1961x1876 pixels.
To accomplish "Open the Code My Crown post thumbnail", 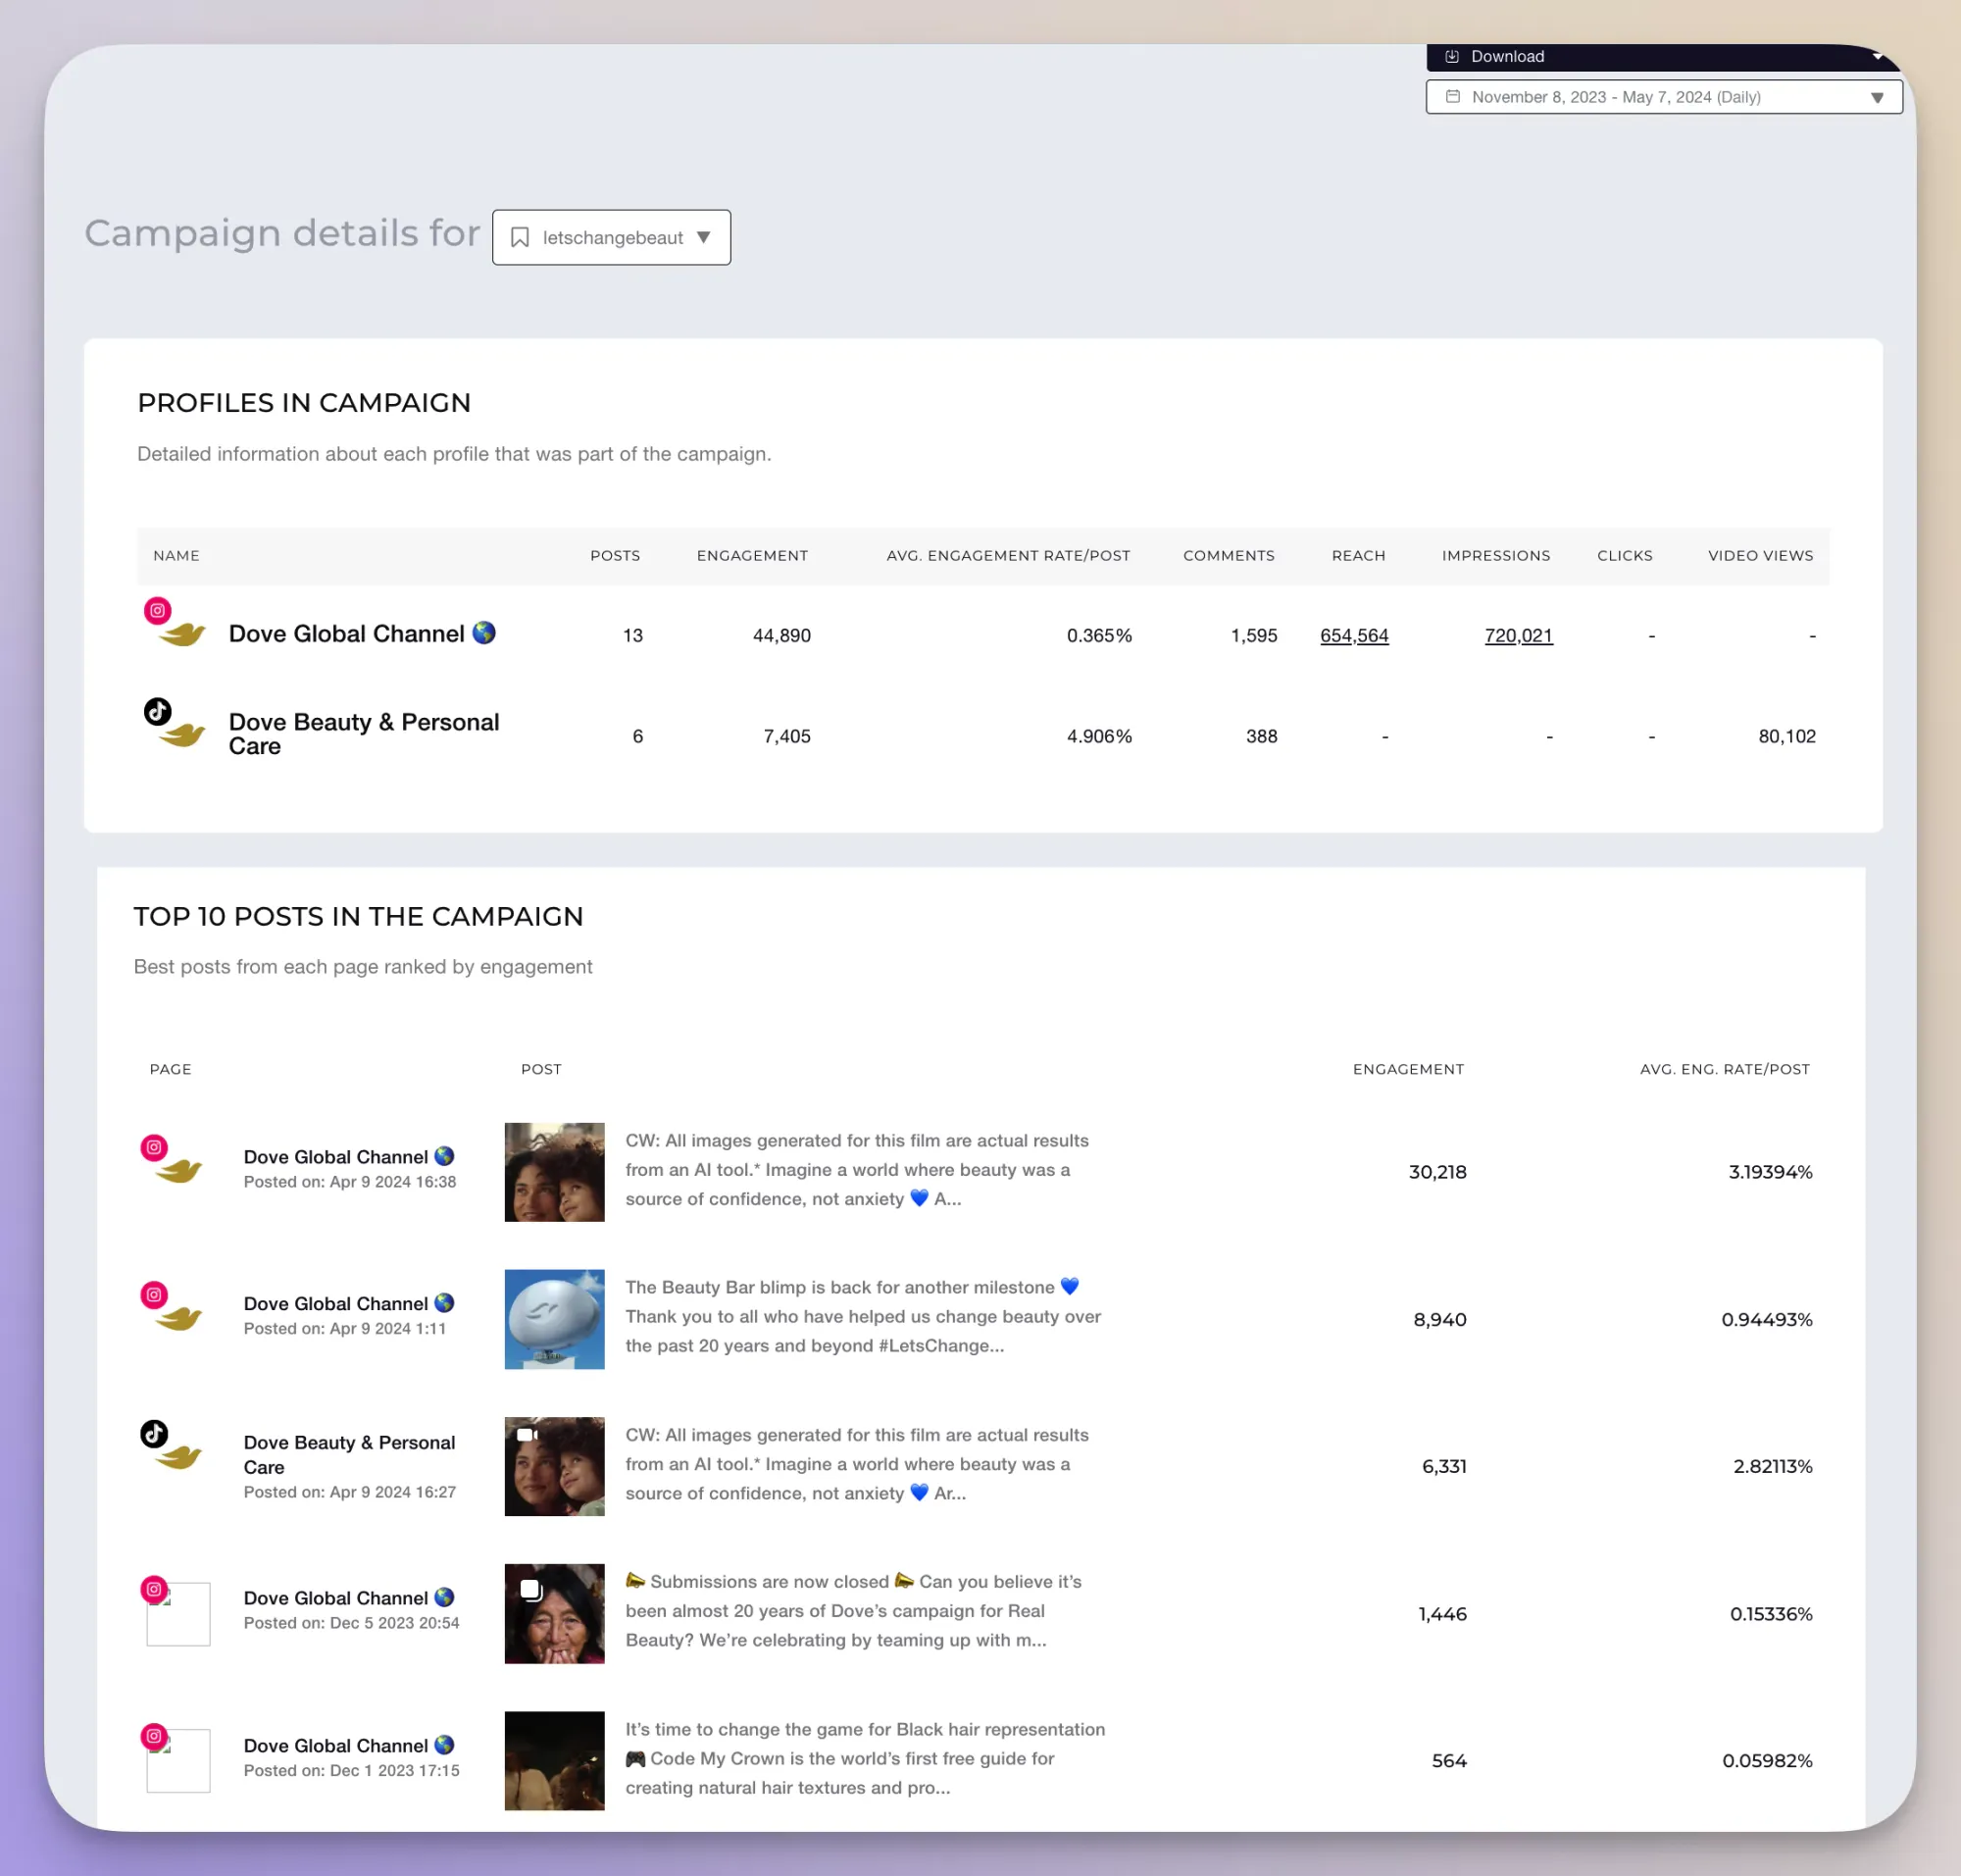I will tap(554, 1760).
